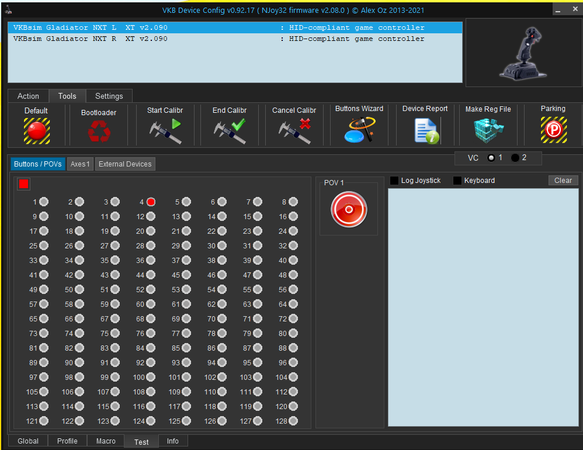Click the app icon in title bar
Image resolution: width=583 pixels, height=450 pixels.
8,10
